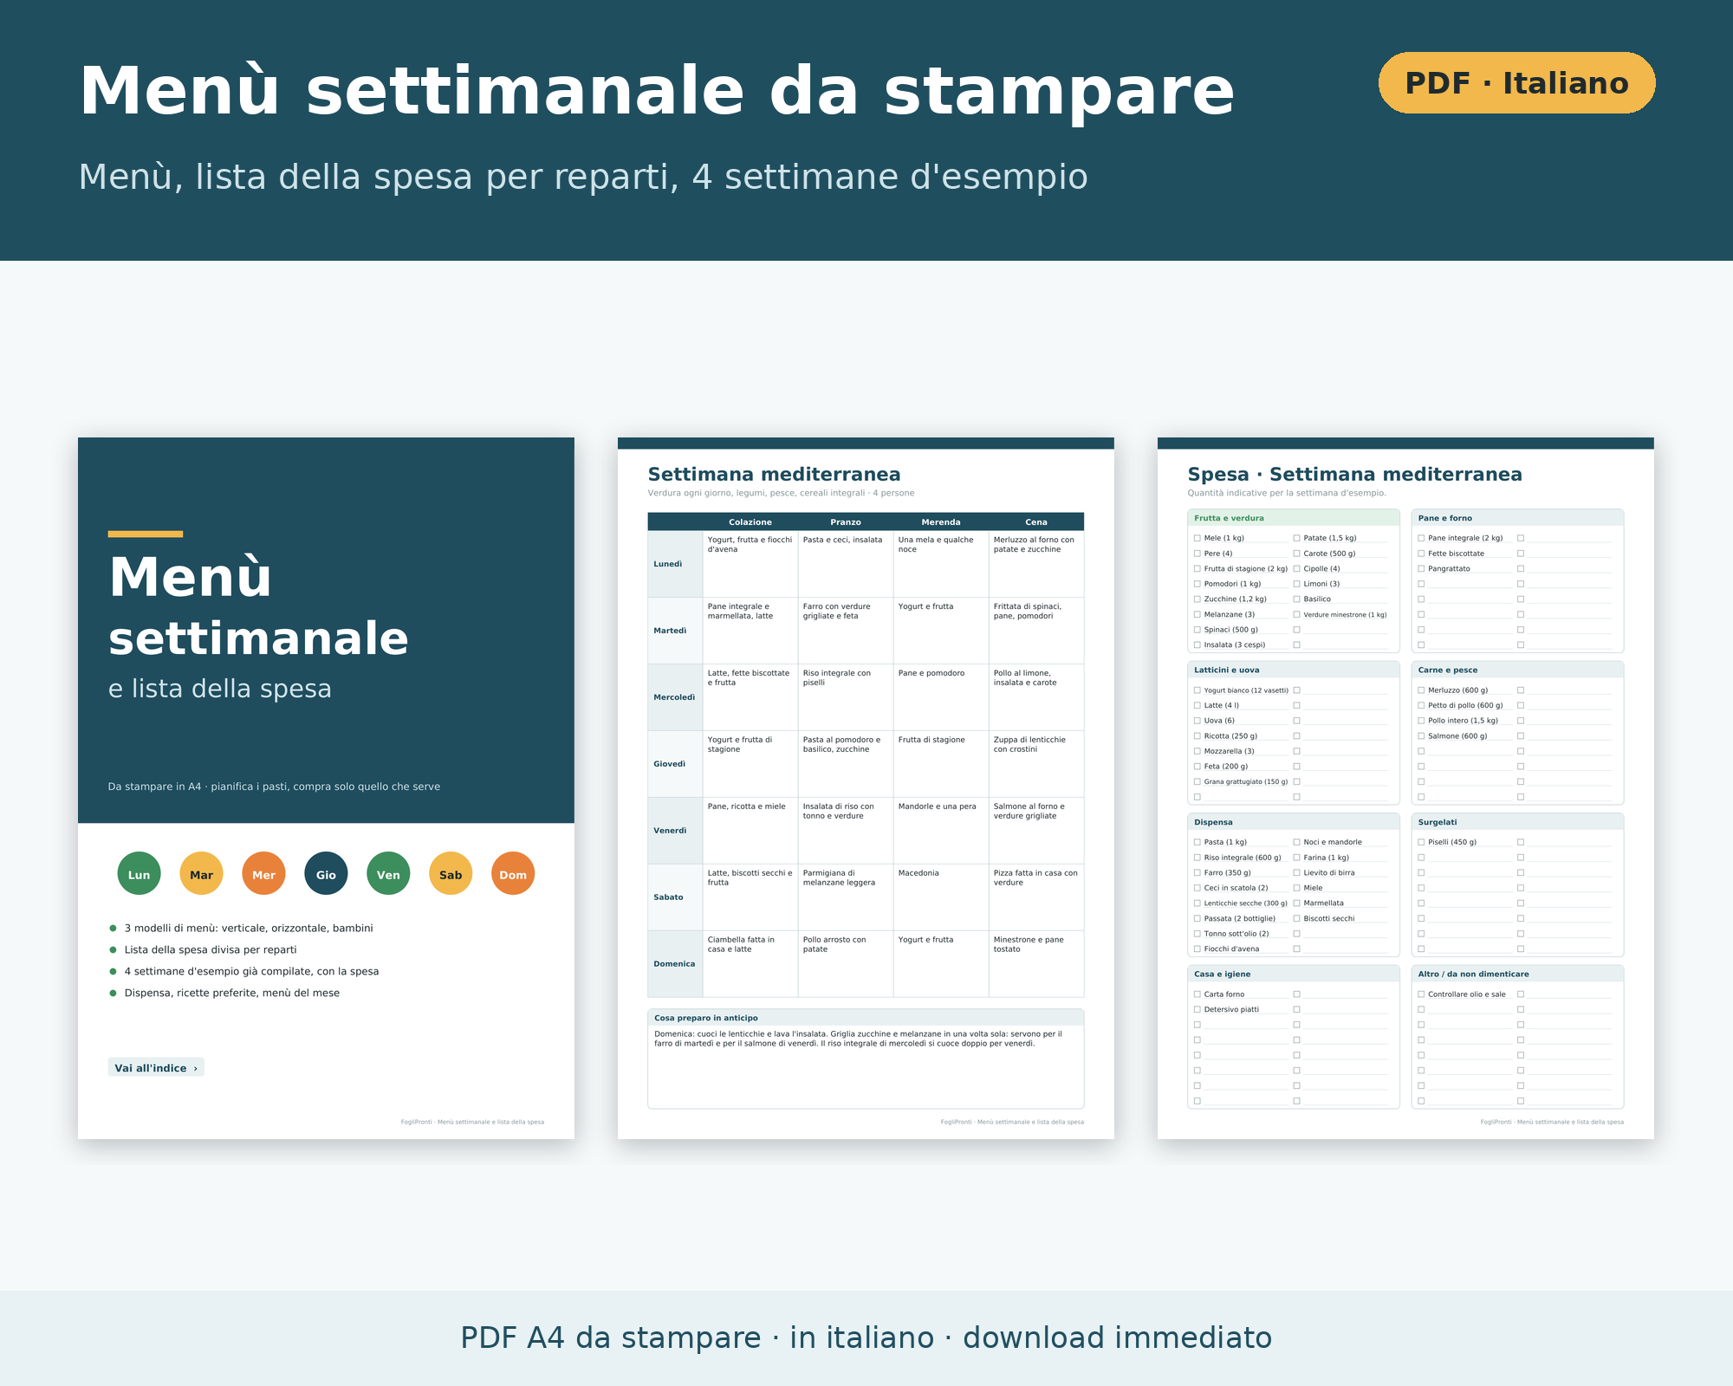Select the Latticini e uova header
Screen dimensions: 1733x1386
[1294, 670]
